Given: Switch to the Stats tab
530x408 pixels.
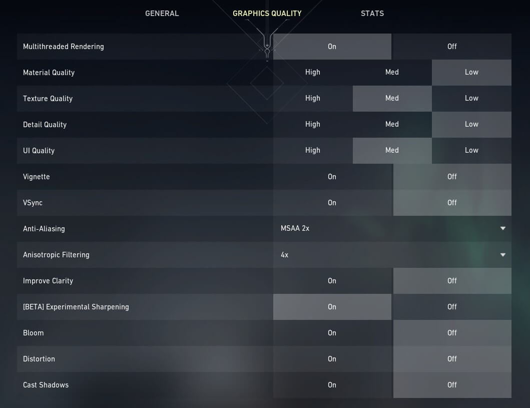Looking at the screenshot, I should tap(372, 14).
